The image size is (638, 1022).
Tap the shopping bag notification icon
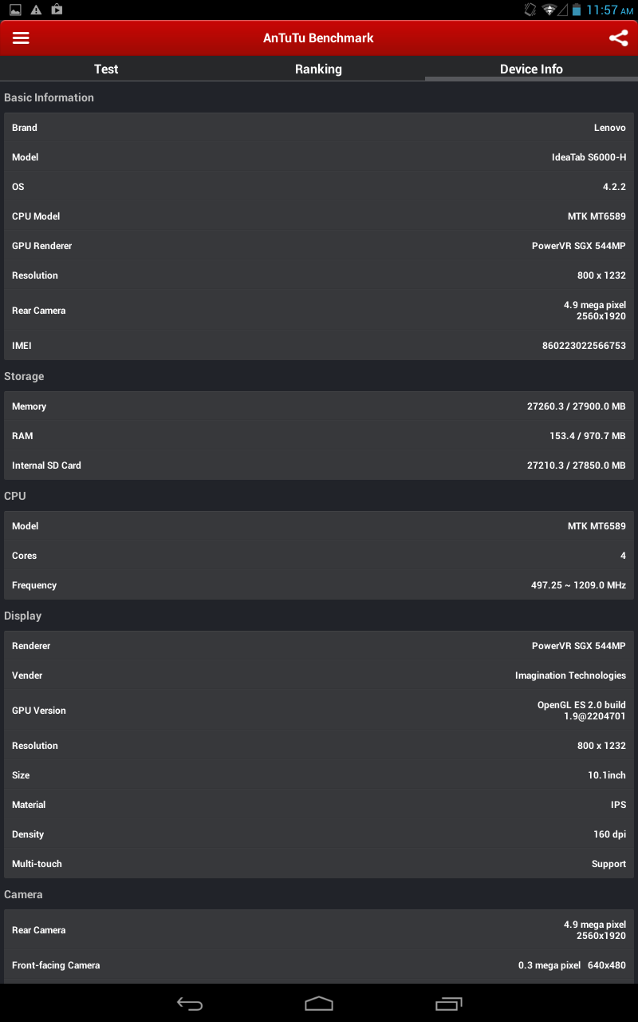tap(57, 10)
